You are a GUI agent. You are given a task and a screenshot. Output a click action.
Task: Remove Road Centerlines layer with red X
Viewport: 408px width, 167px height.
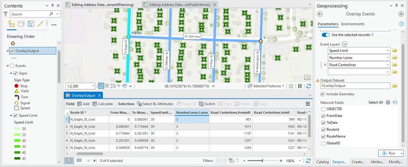(325, 65)
